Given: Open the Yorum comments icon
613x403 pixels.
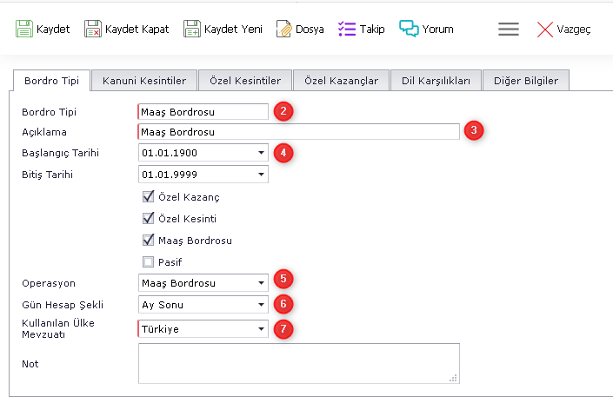Looking at the screenshot, I should [x=408, y=29].
